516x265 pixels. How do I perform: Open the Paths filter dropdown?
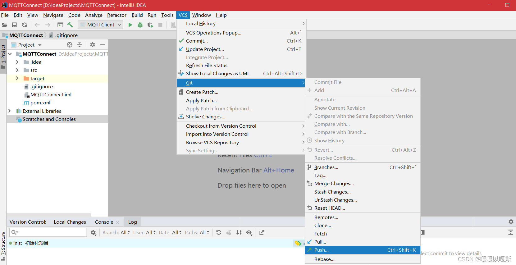[x=197, y=232]
